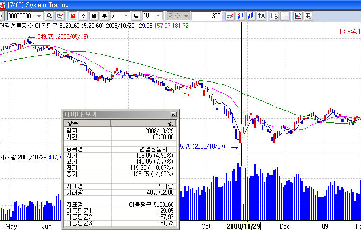Viewport: 361px width, 230px height.
Task: Select the daily (일) chart period button
Action: point(74,16)
